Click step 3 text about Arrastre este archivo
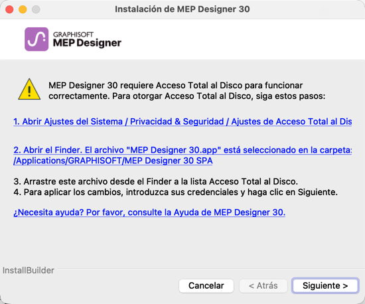The image size is (365, 304). tap(155, 181)
